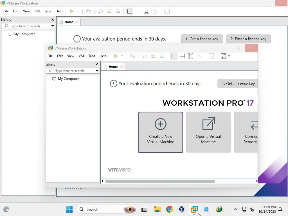This screenshot has height=216, width=288.
Task: Click Get a license key in front window
Action: coord(237,84)
